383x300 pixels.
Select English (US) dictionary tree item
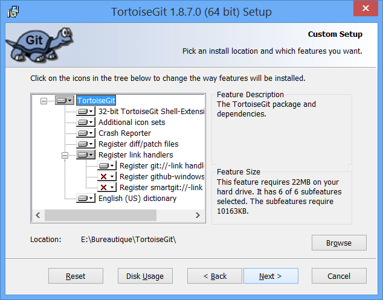(137, 198)
